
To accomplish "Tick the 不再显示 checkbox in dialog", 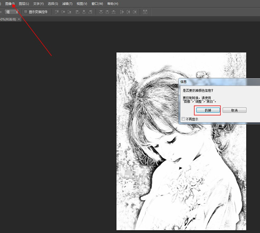I will click(183, 119).
